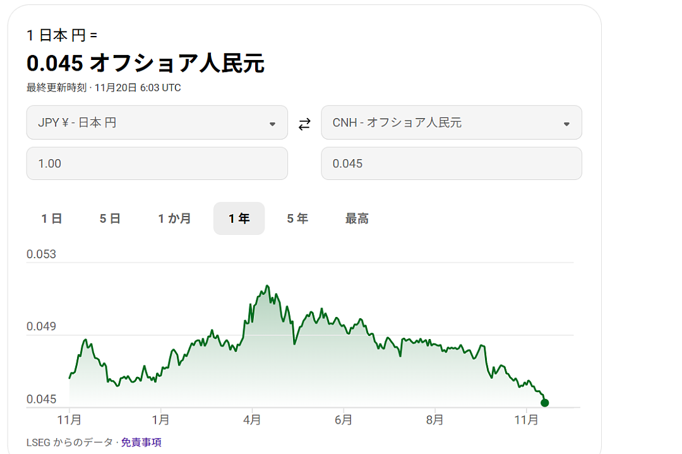Show the 5年 chart range
This screenshot has height=454, width=682.
point(297,218)
